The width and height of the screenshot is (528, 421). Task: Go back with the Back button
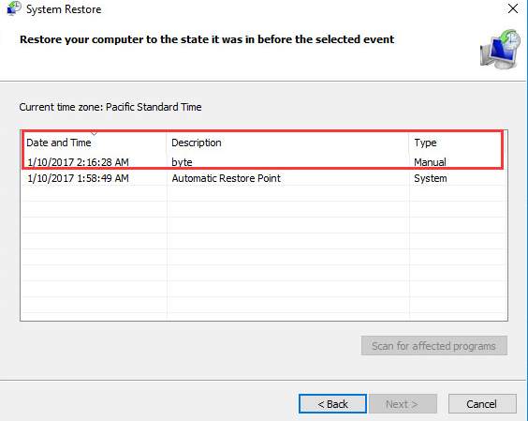coord(332,404)
